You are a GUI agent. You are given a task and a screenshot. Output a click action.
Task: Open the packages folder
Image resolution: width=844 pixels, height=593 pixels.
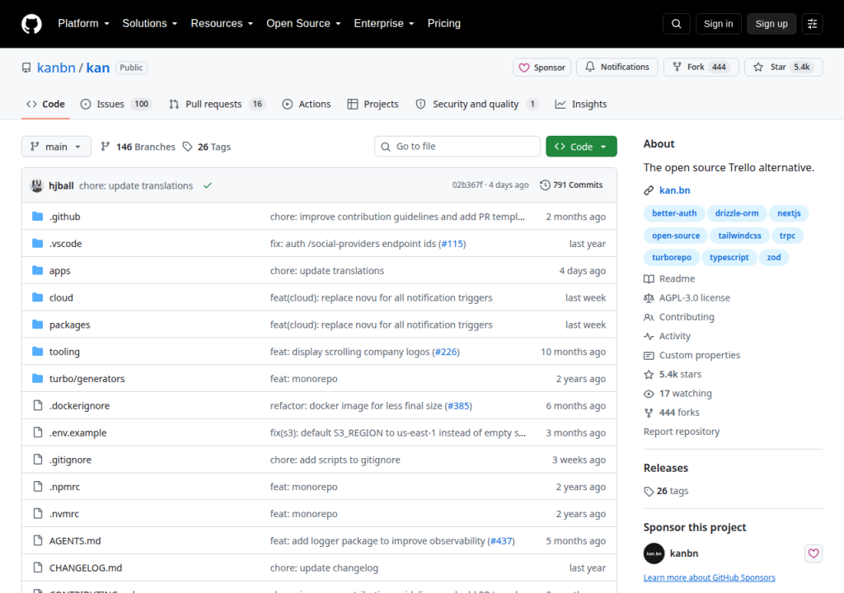point(69,325)
